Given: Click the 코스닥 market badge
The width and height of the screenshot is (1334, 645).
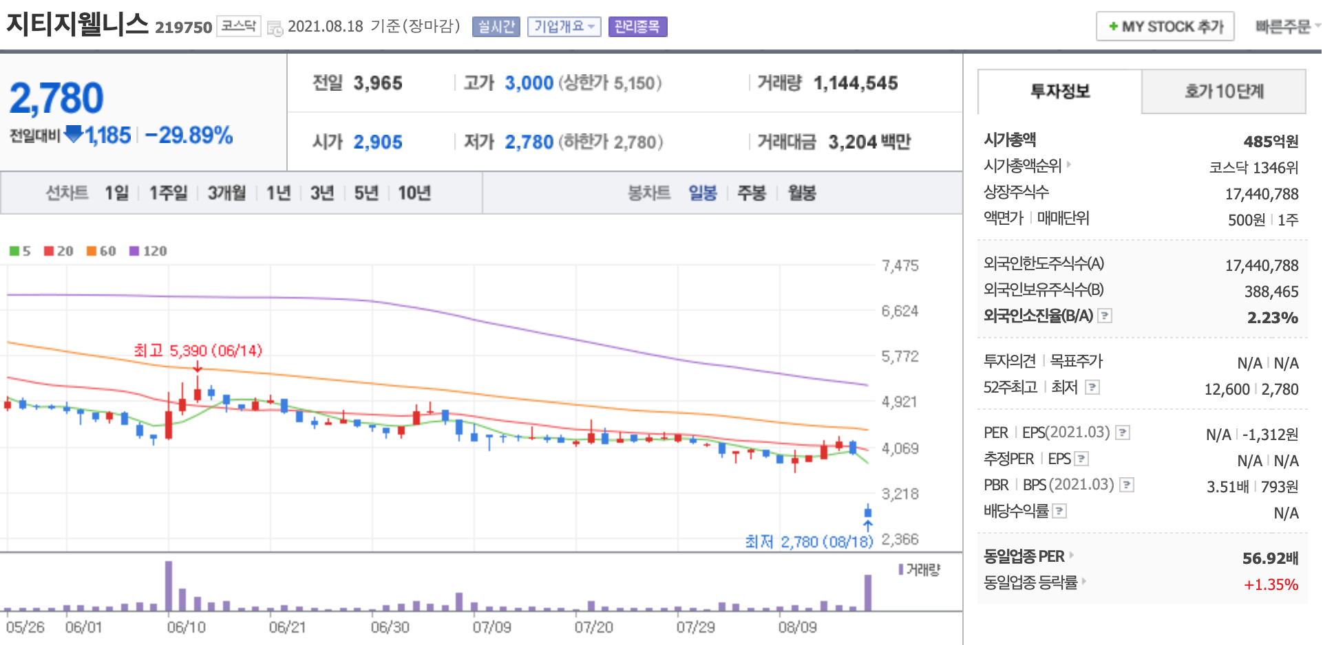Looking at the screenshot, I should pyautogui.click(x=239, y=26).
